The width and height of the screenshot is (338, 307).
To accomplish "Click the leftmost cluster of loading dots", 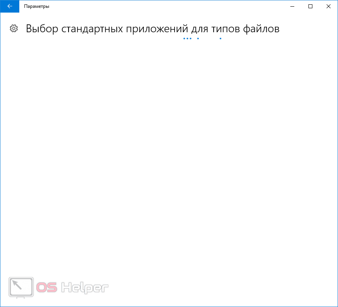I will [x=187, y=39].
